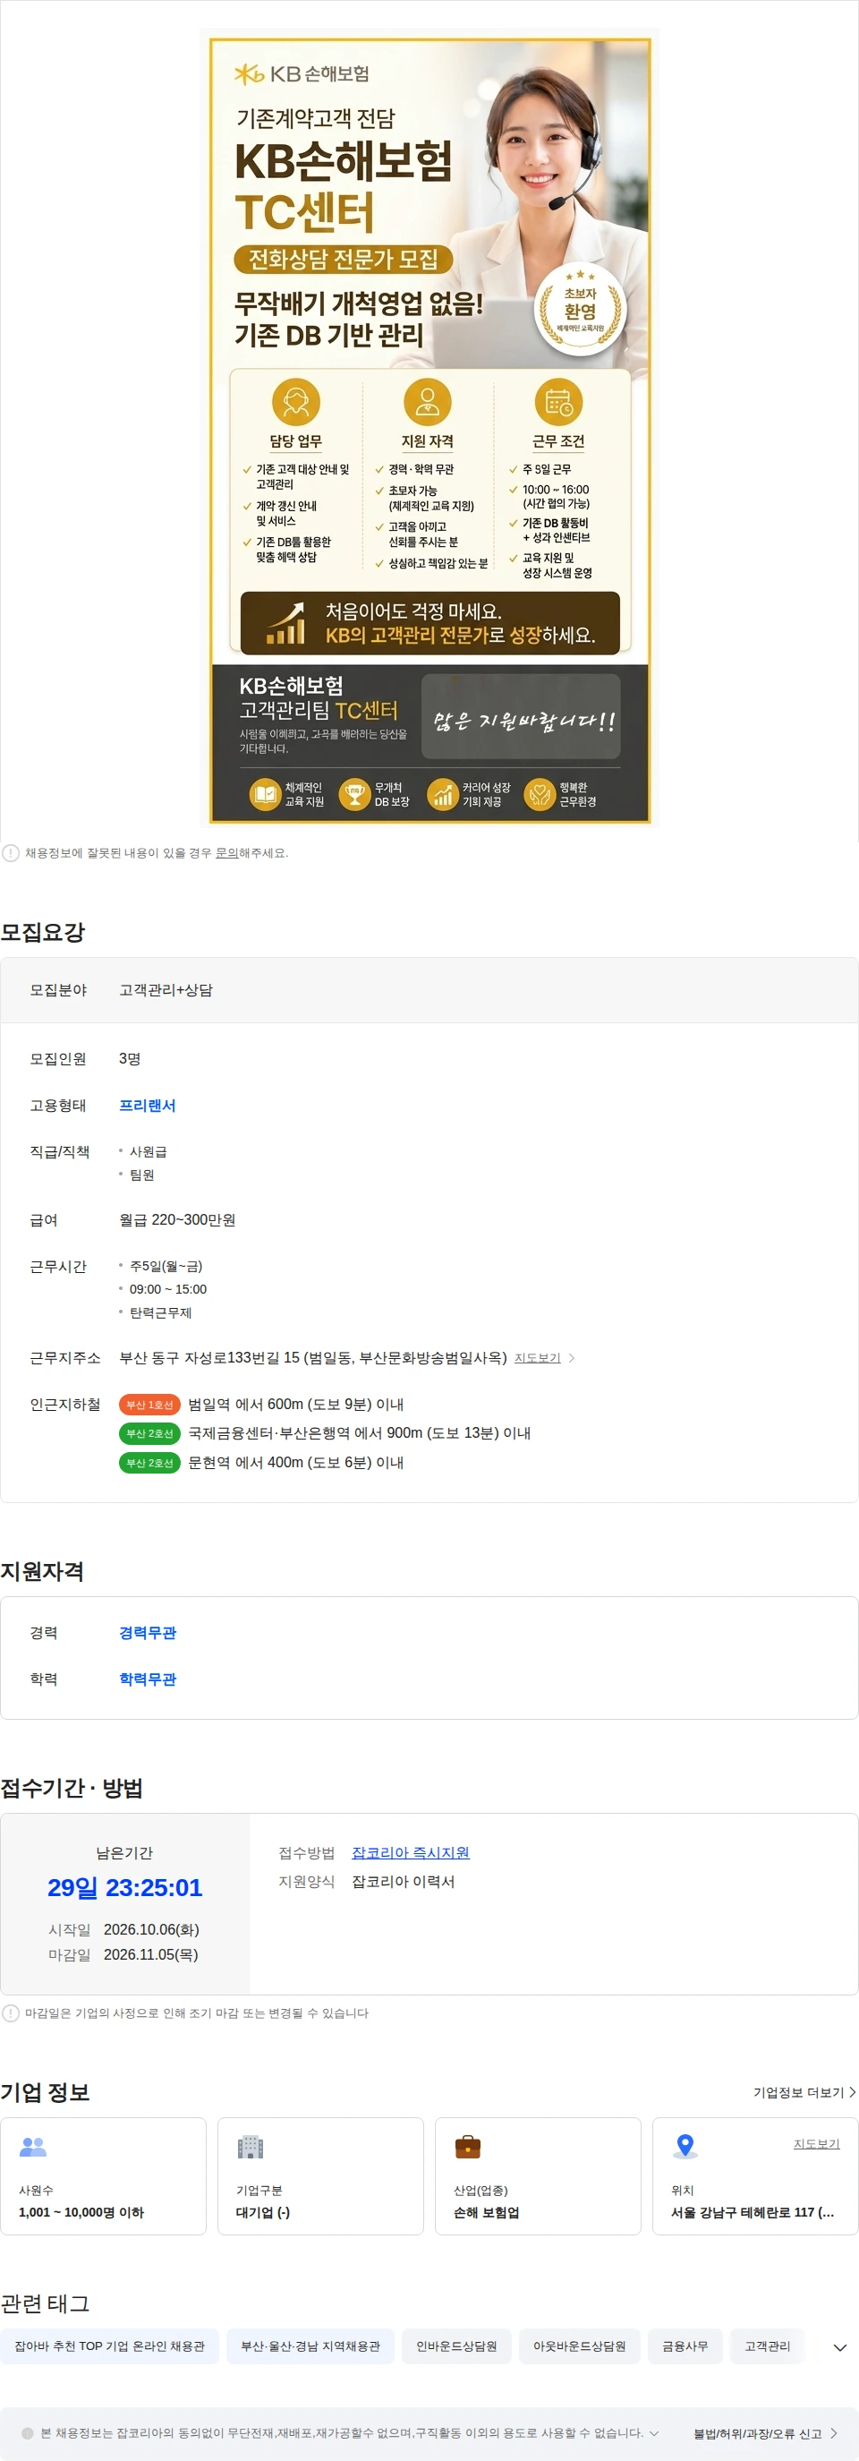Click the 학력무관 link

tap(147, 1679)
